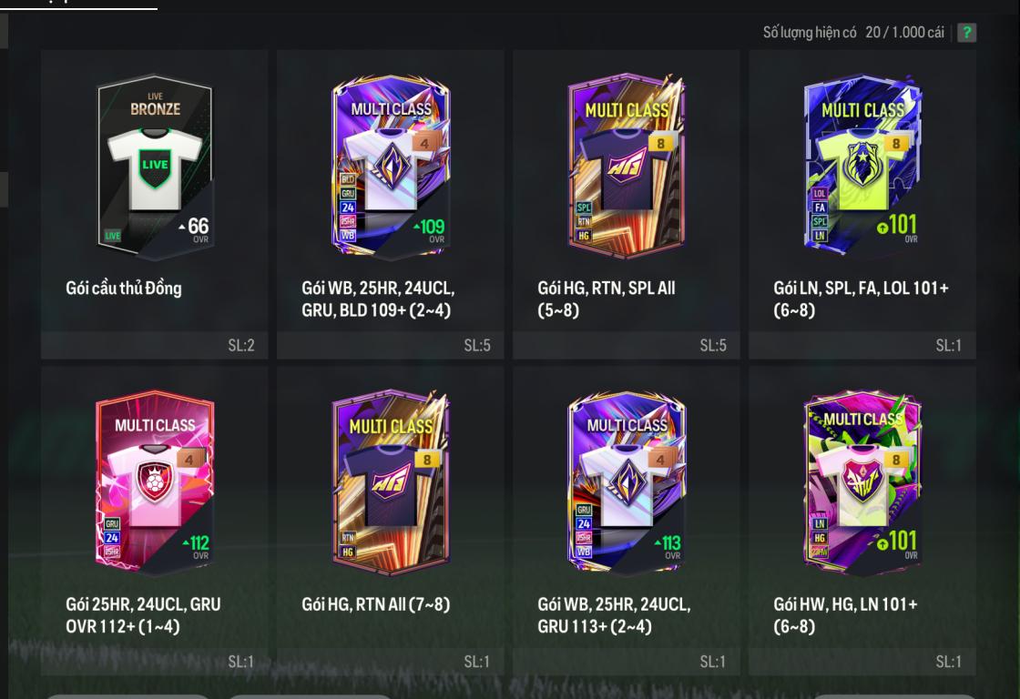Open Gói HW, HG, LN 101+ (6~8) label
The width and height of the screenshot is (1020, 699).
[845, 615]
